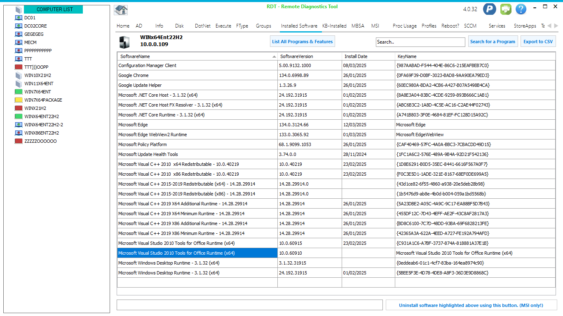
Task: Click the red square icon beside WINX21H2
Action: 19,108
